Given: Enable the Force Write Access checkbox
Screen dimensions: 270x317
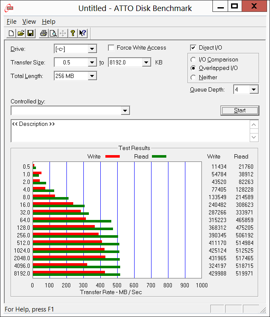Looking at the screenshot, I should pyautogui.click(x=111, y=48).
